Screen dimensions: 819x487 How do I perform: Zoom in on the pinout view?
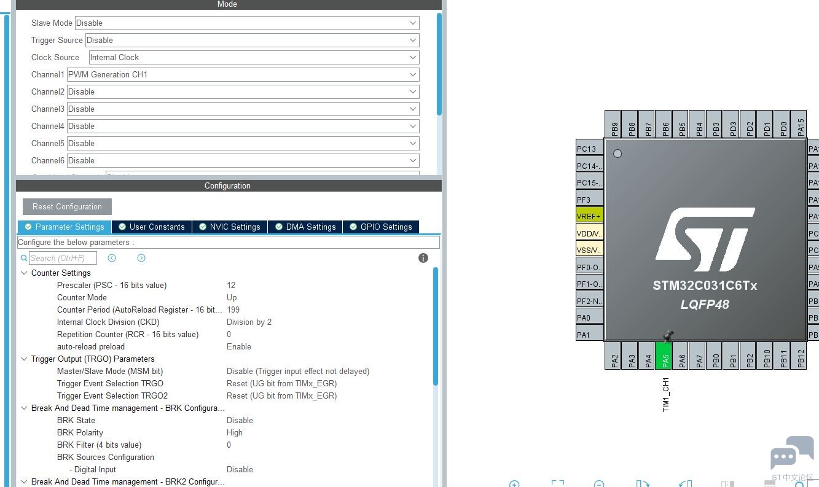[x=515, y=484]
